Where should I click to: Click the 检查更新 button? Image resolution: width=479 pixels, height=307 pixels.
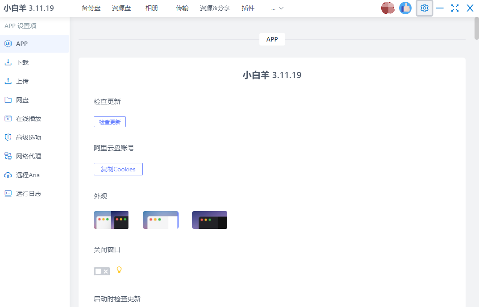click(x=110, y=122)
